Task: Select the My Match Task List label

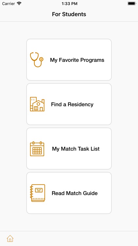Action: [76, 149]
